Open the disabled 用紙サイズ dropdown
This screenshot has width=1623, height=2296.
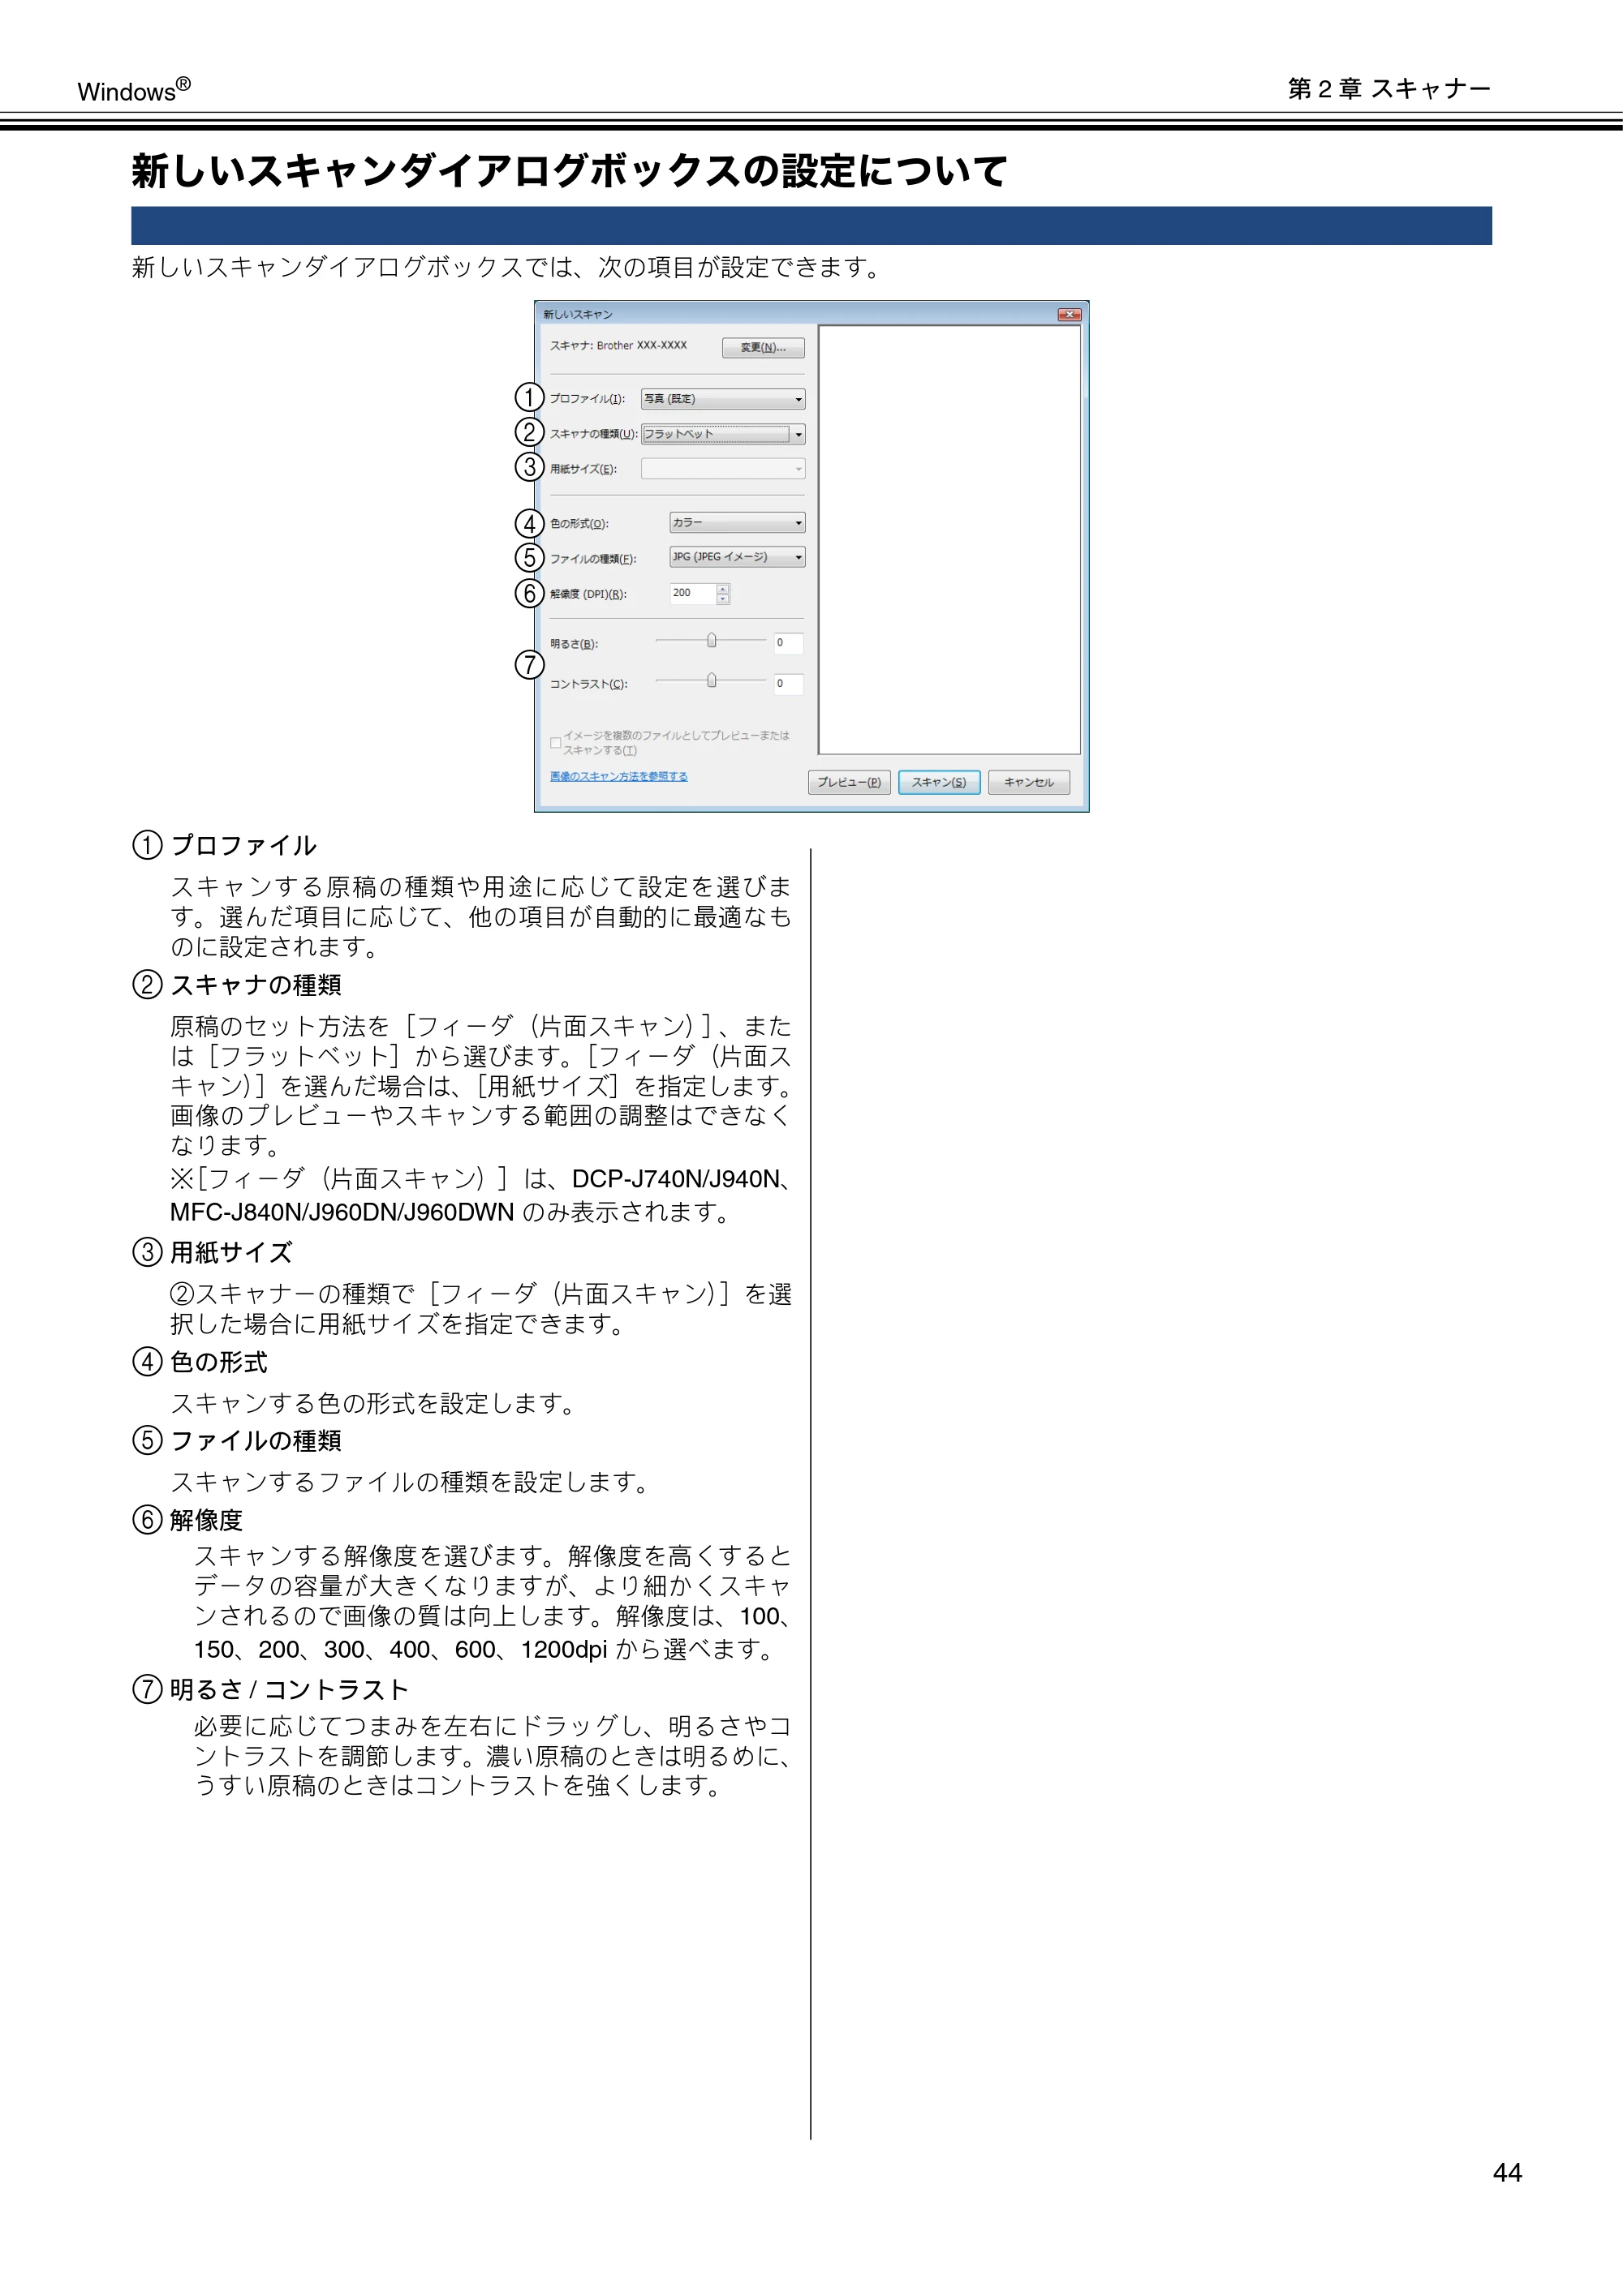tap(722, 469)
